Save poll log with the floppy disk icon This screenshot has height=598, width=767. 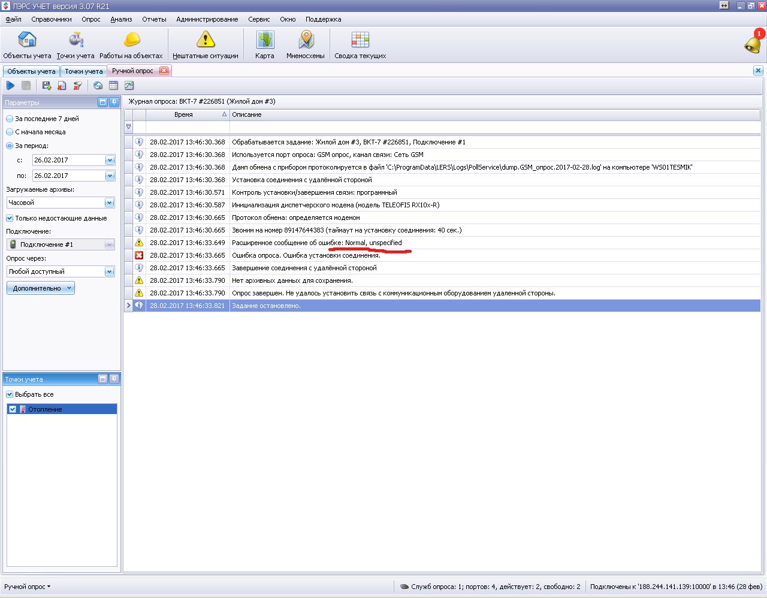[46, 86]
